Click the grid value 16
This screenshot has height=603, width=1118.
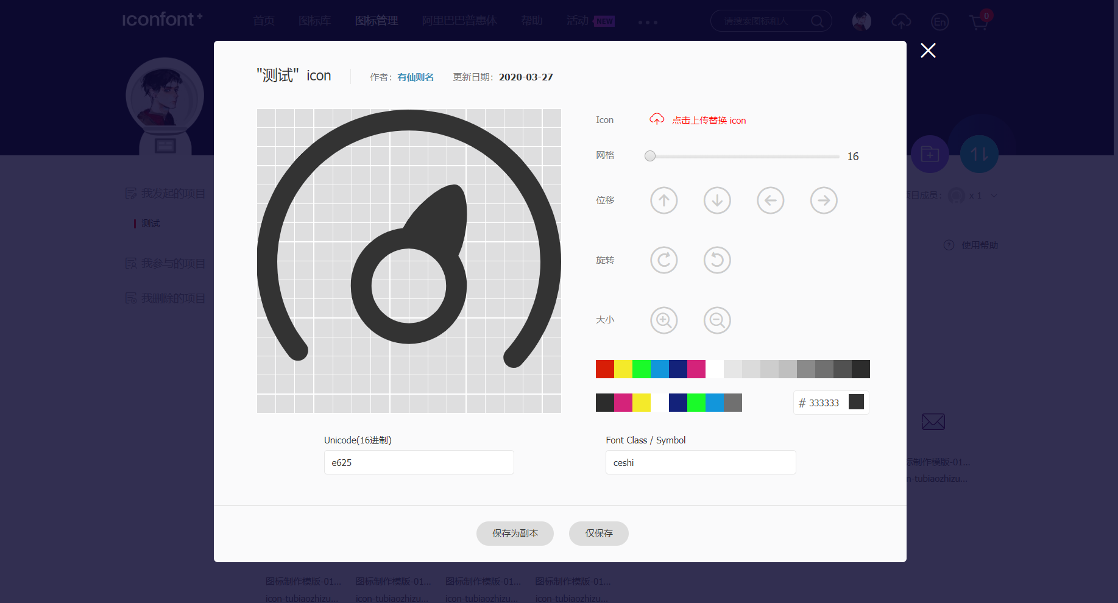(853, 157)
